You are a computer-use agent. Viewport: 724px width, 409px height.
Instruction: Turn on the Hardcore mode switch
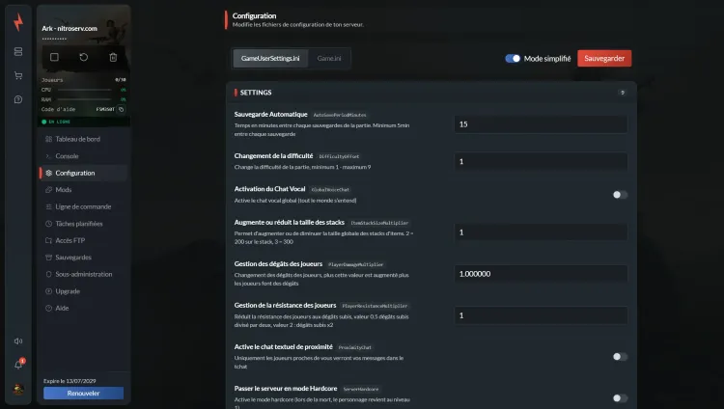click(x=620, y=398)
